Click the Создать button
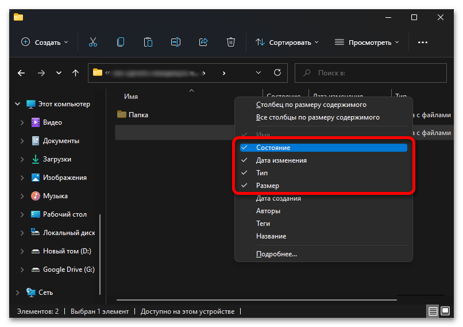 pos(45,42)
